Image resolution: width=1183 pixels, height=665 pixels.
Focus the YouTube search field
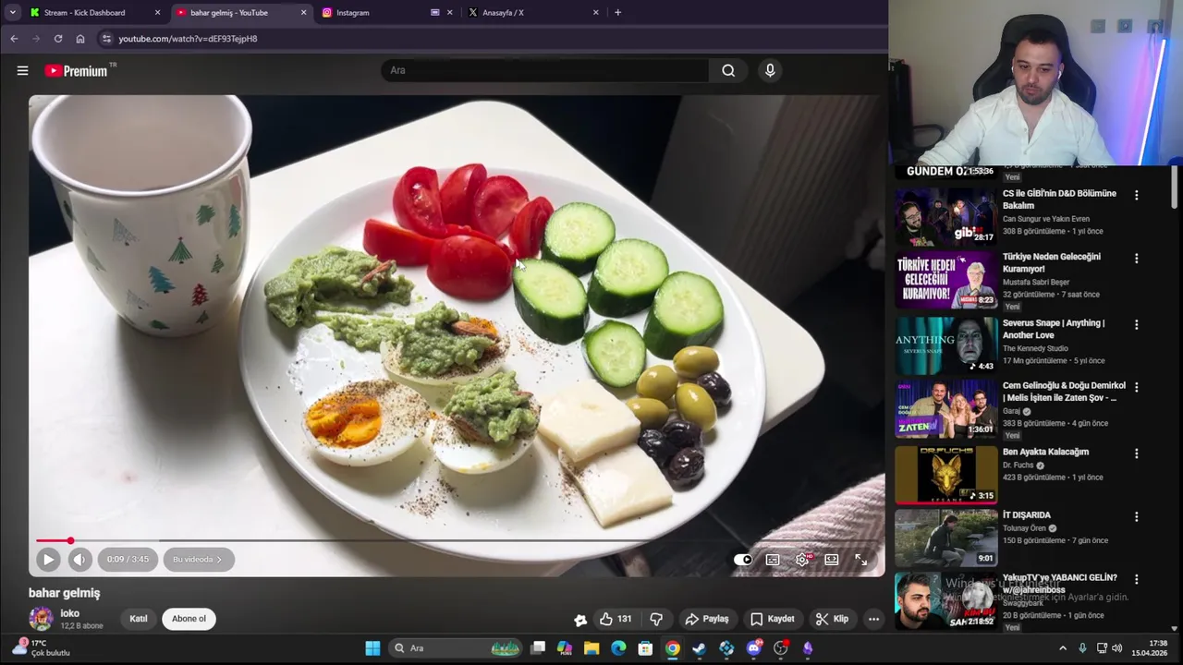coord(545,70)
